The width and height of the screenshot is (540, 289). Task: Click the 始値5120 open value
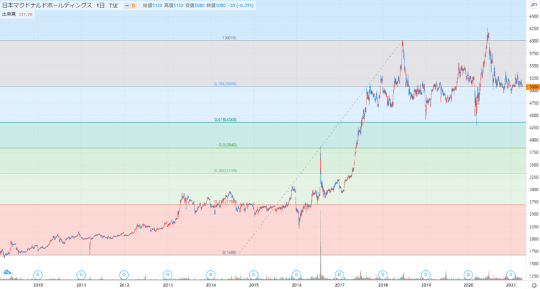tap(153, 5)
